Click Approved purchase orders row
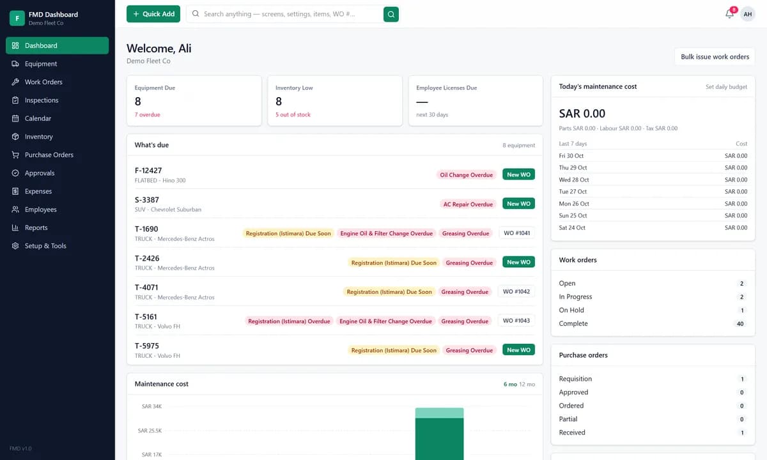767x460 pixels. (x=653, y=392)
